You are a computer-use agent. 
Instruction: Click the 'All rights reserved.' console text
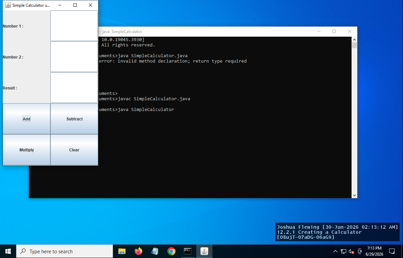coord(128,45)
